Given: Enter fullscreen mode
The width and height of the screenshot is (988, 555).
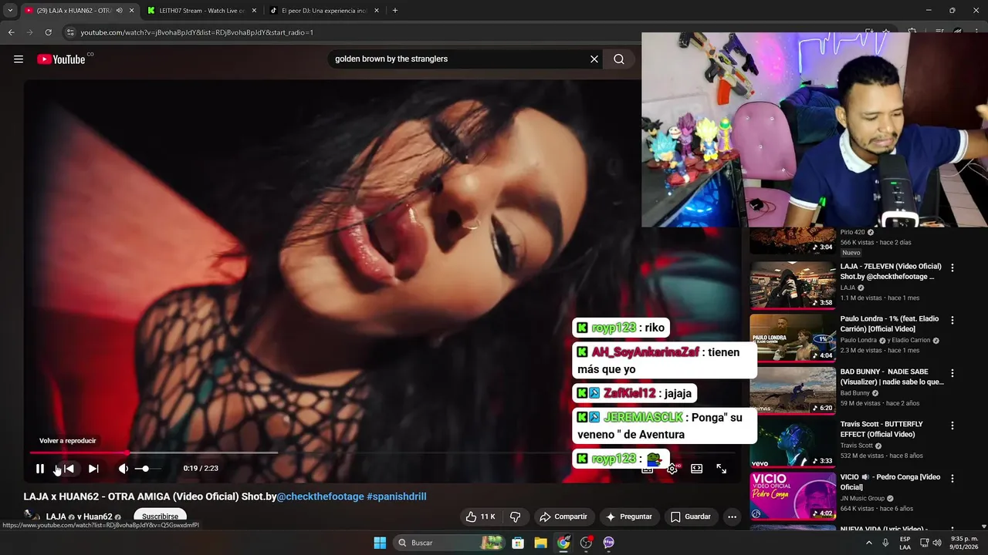Looking at the screenshot, I should coord(721,469).
